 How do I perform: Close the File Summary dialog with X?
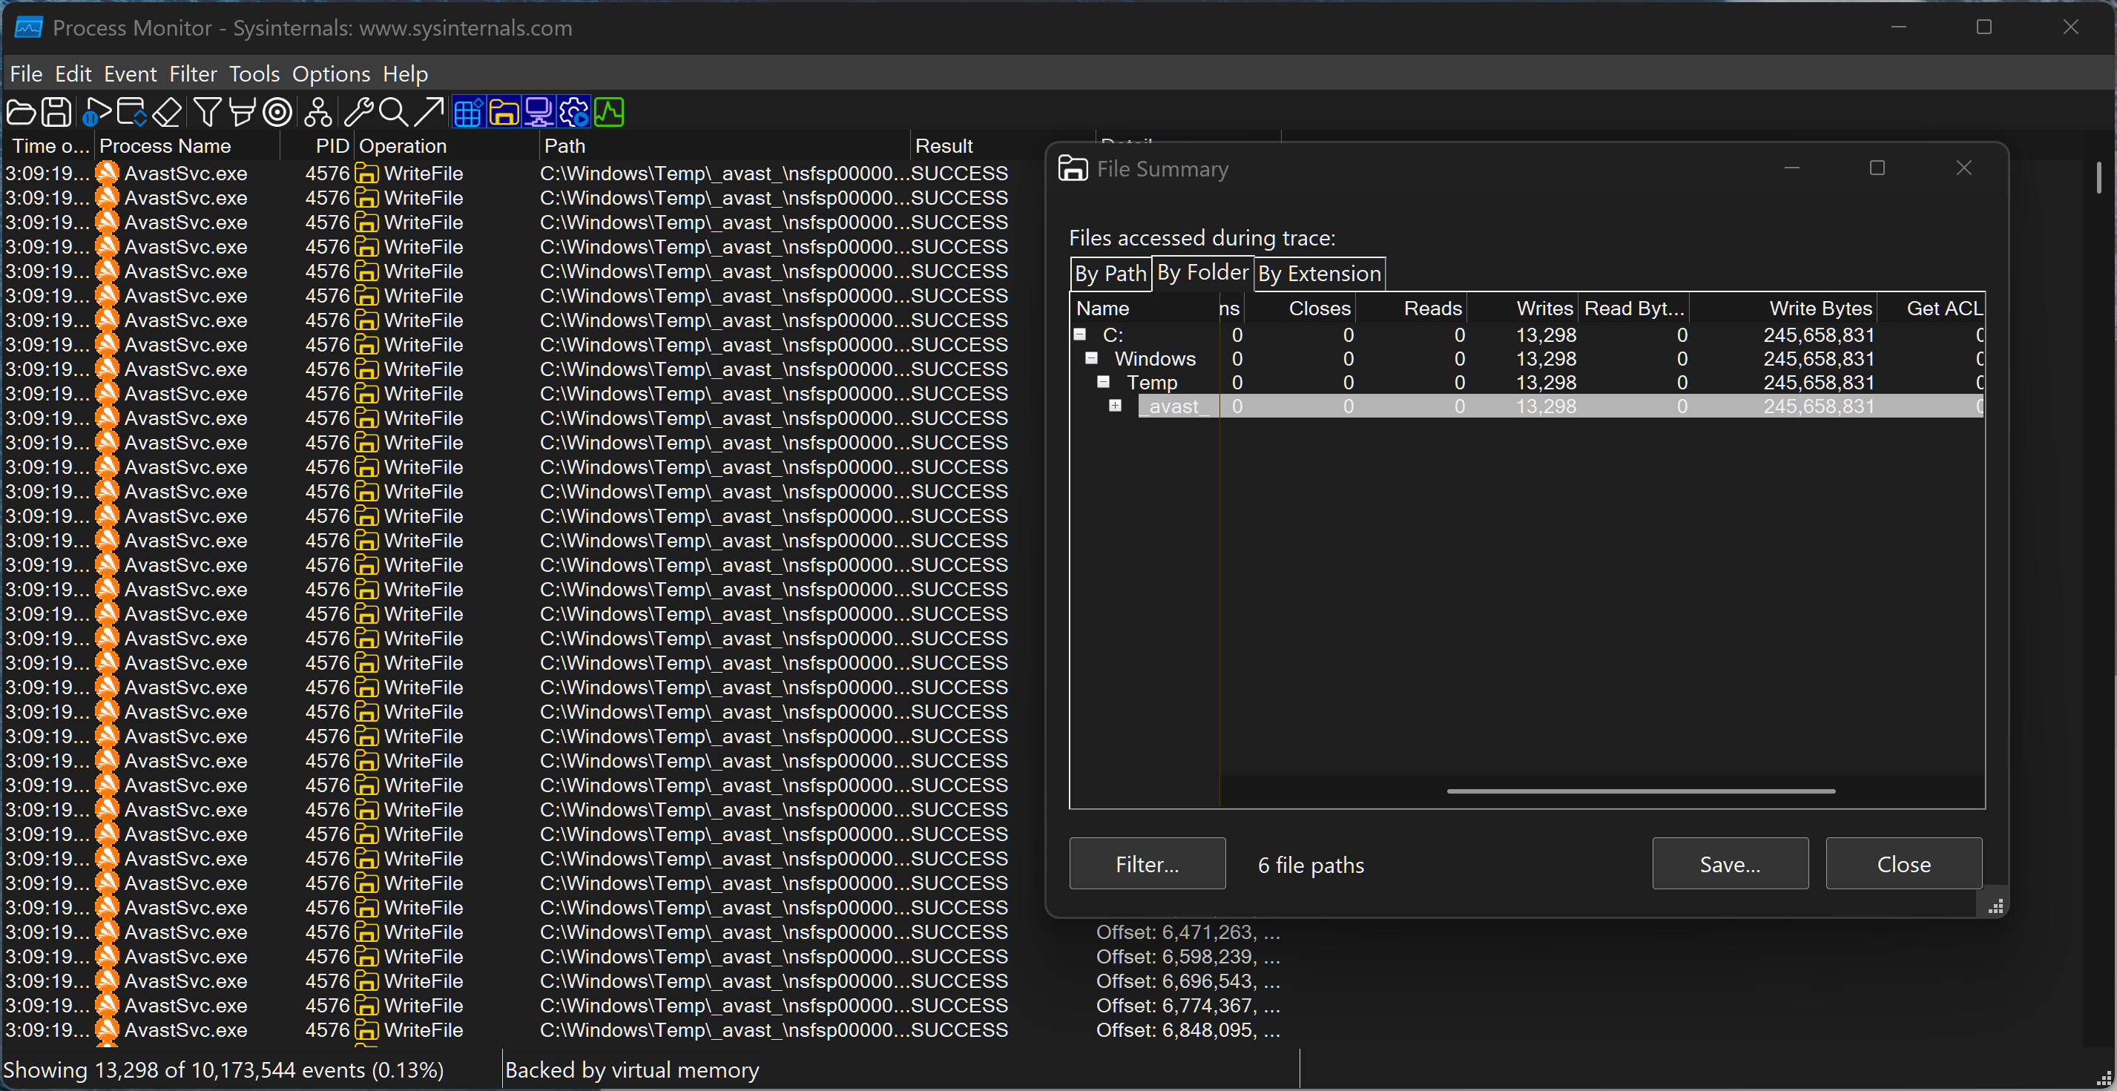[x=1964, y=168]
